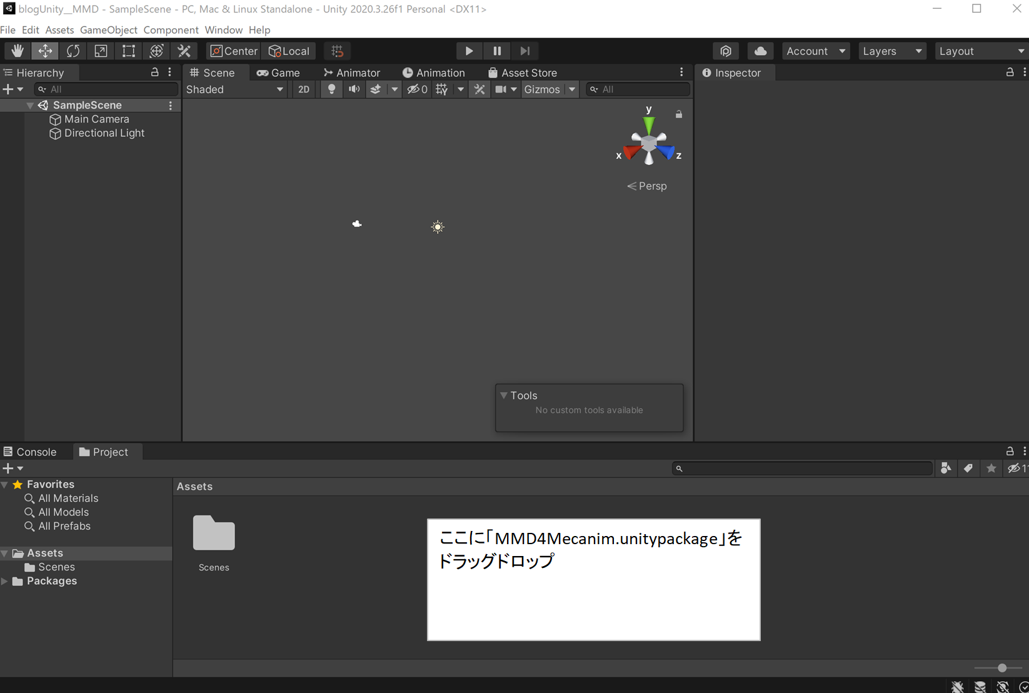Expand the Packages folder
Image resolution: width=1029 pixels, height=693 pixels.
click(5, 581)
